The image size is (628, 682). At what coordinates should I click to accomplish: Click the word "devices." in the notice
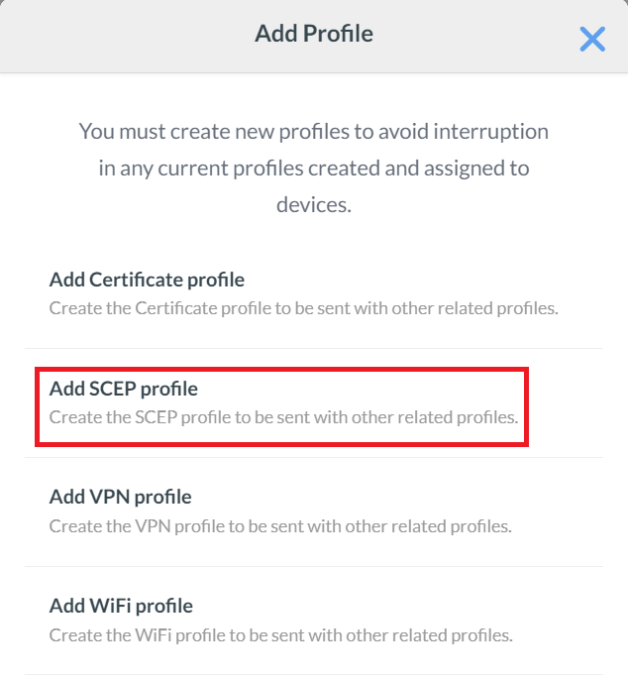[313, 205]
